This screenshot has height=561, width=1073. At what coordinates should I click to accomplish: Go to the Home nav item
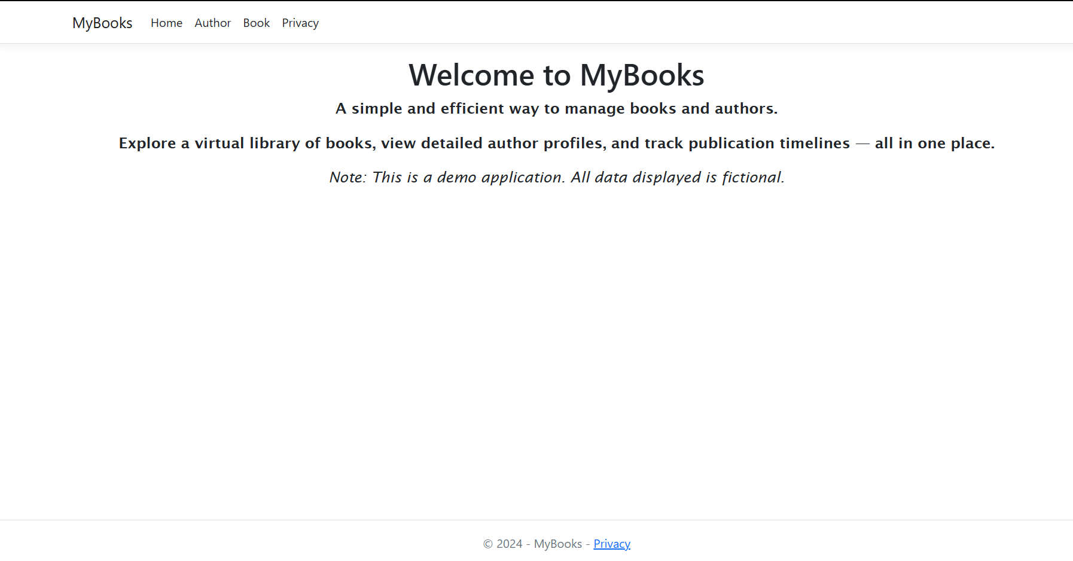tap(166, 23)
